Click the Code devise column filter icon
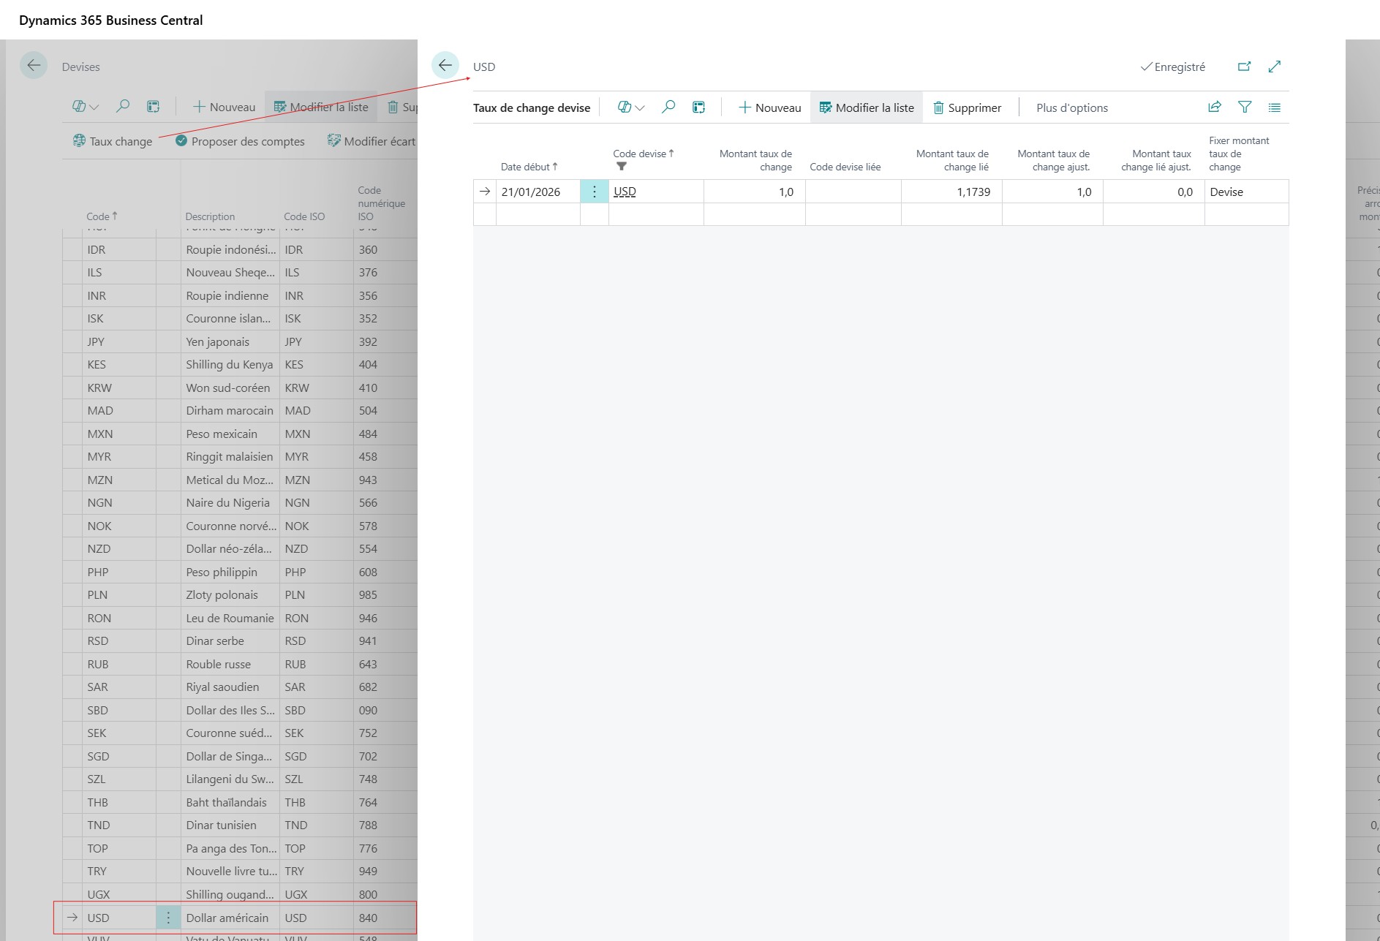Screen dimensions: 1380x941 [x=622, y=167]
